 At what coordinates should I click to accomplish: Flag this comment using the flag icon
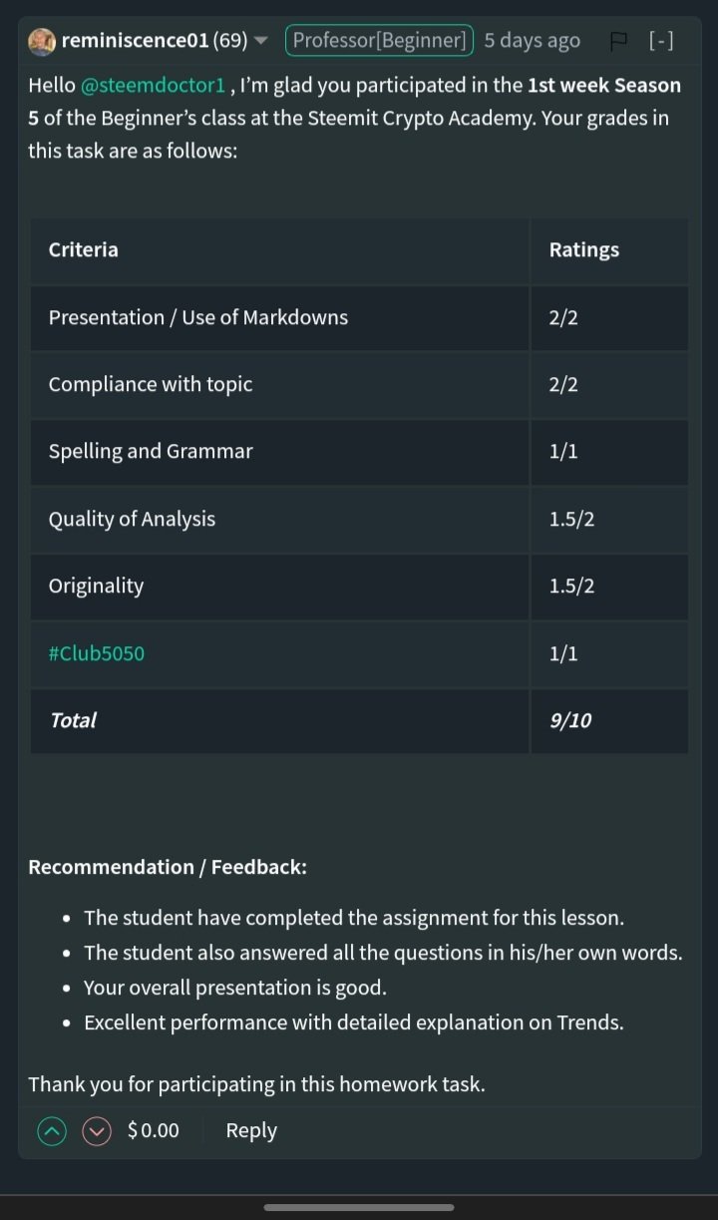click(618, 41)
